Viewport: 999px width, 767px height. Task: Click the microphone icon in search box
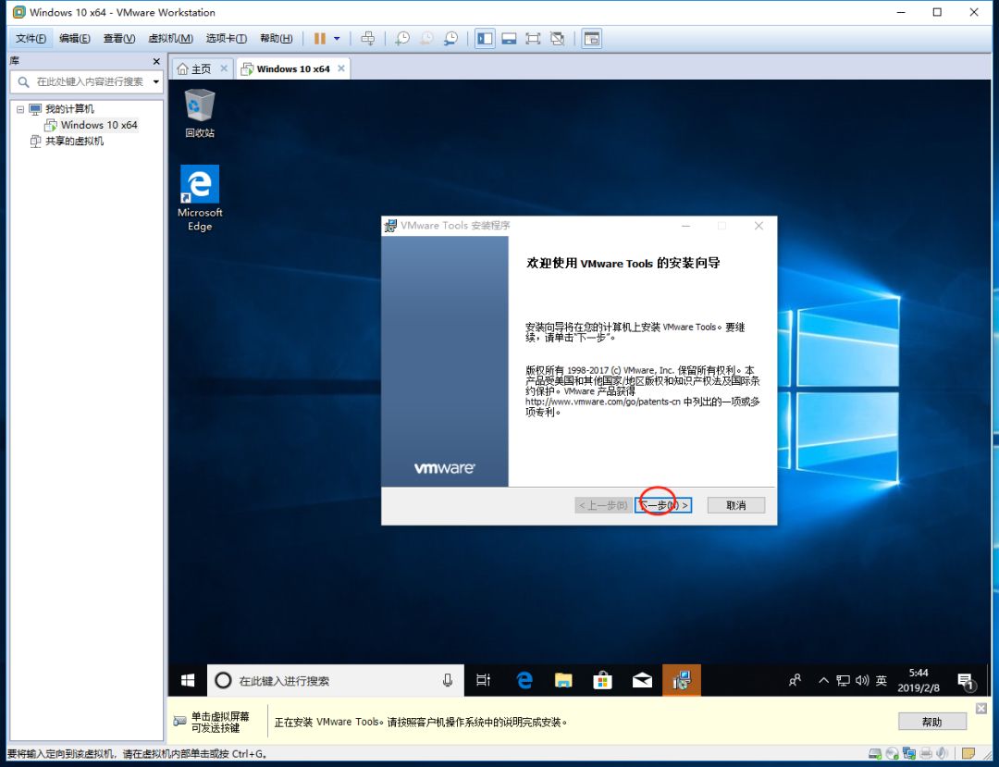(448, 680)
